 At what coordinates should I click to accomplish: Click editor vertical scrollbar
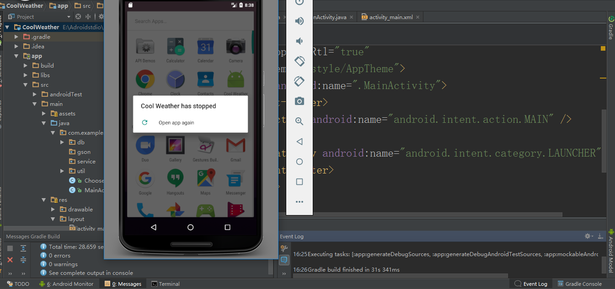[604, 141]
